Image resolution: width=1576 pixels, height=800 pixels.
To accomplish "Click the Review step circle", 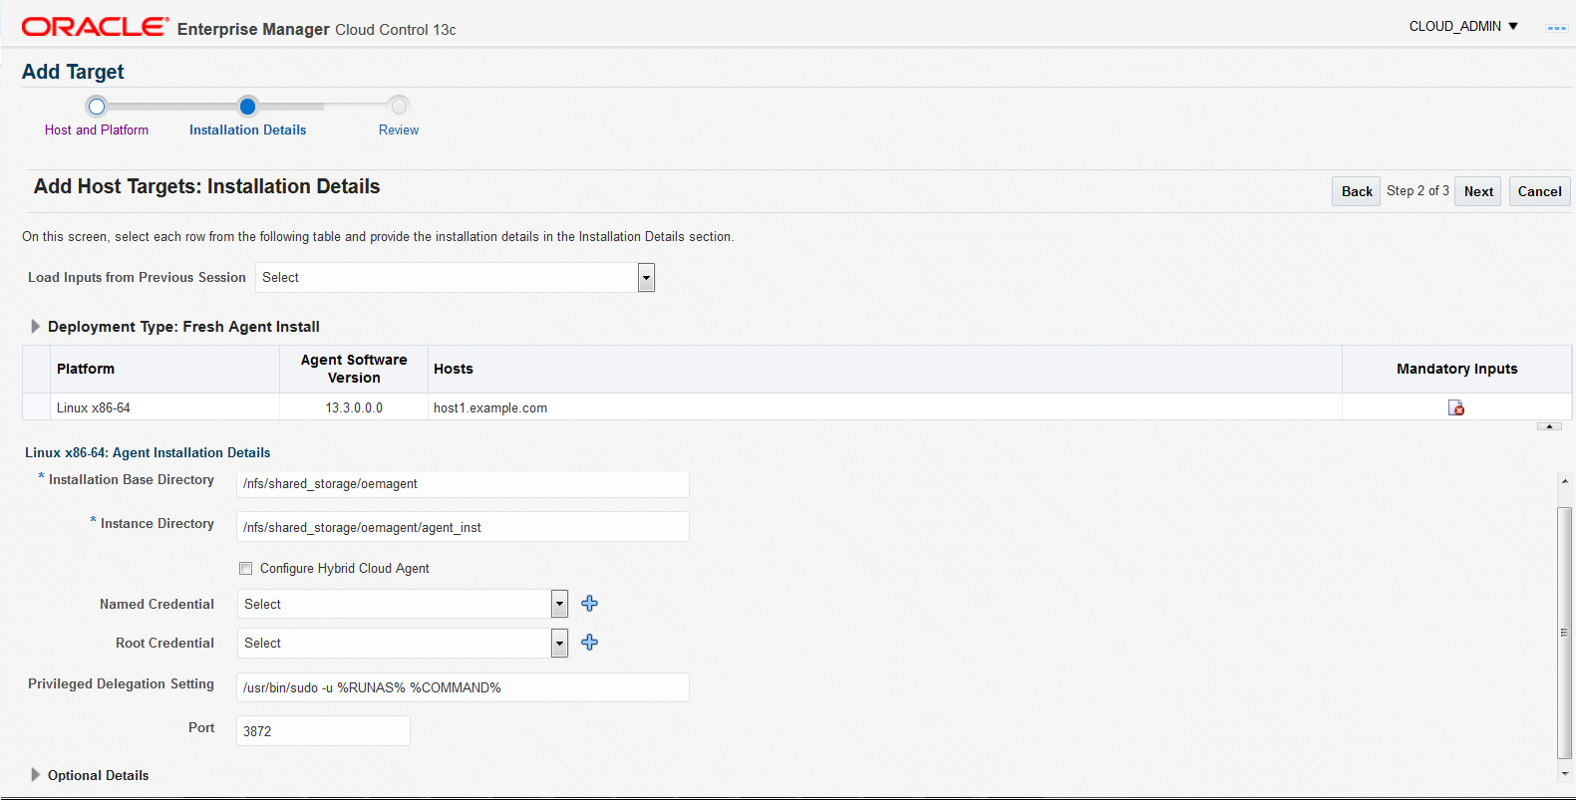I will coord(399,106).
